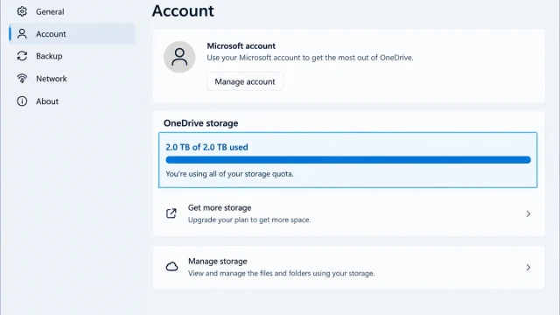
Task: Click 'Upgrade your plan to get more space.' text
Action: point(249,220)
